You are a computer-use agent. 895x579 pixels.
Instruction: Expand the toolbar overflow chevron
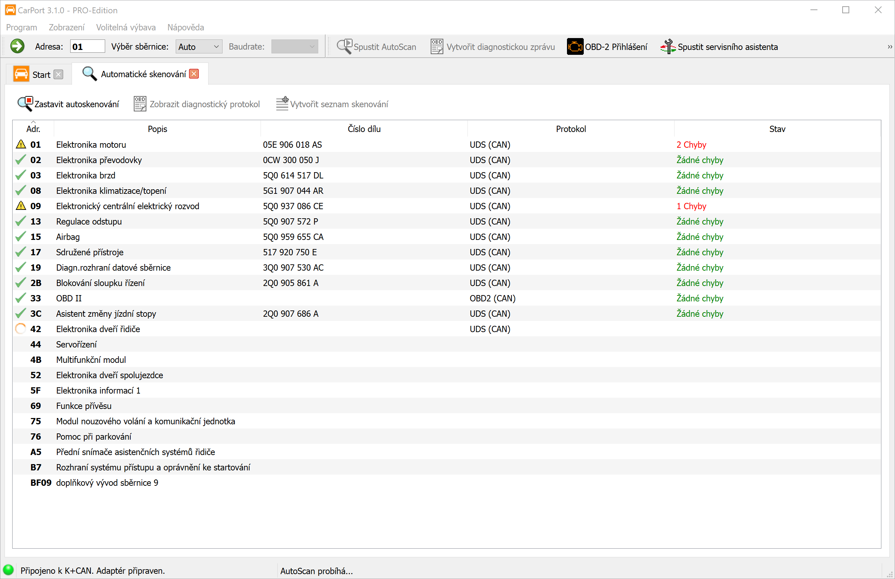pyautogui.click(x=889, y=47)
